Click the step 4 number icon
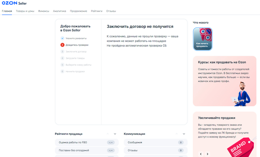The width and height of the screenshot is (260, 157). pos(62,58)
